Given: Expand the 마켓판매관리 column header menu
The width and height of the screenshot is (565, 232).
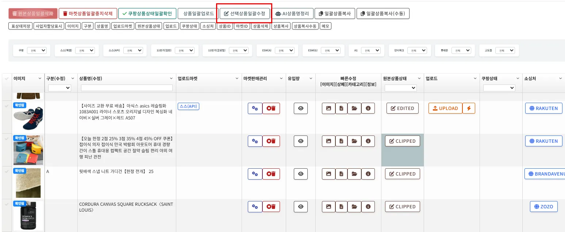Looking at the screenshot, I should point(281,78).
